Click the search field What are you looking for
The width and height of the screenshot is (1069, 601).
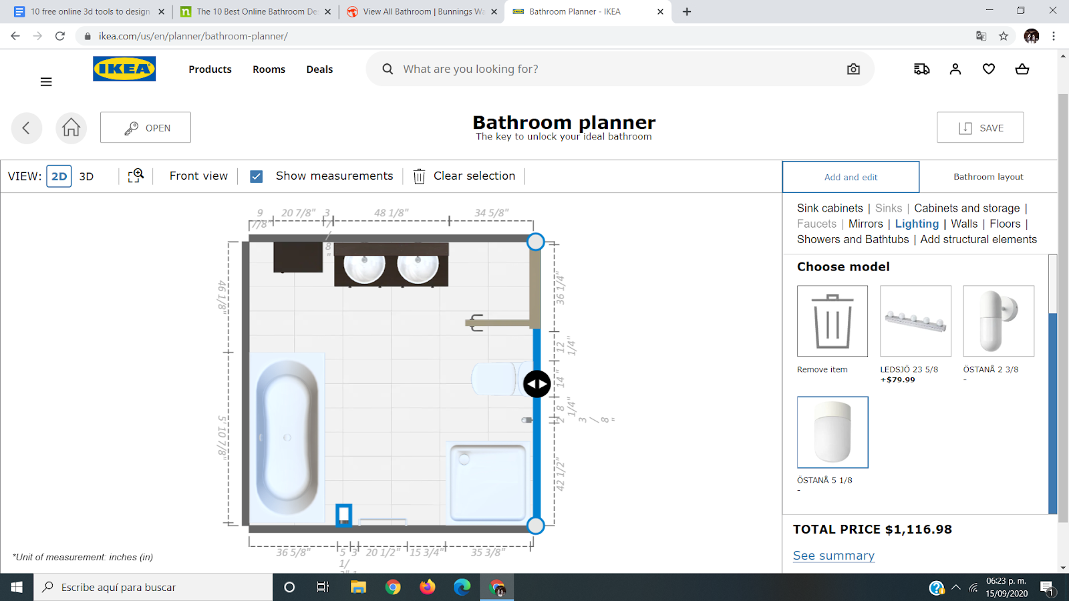pyautogui.click(x=619, y=69)
